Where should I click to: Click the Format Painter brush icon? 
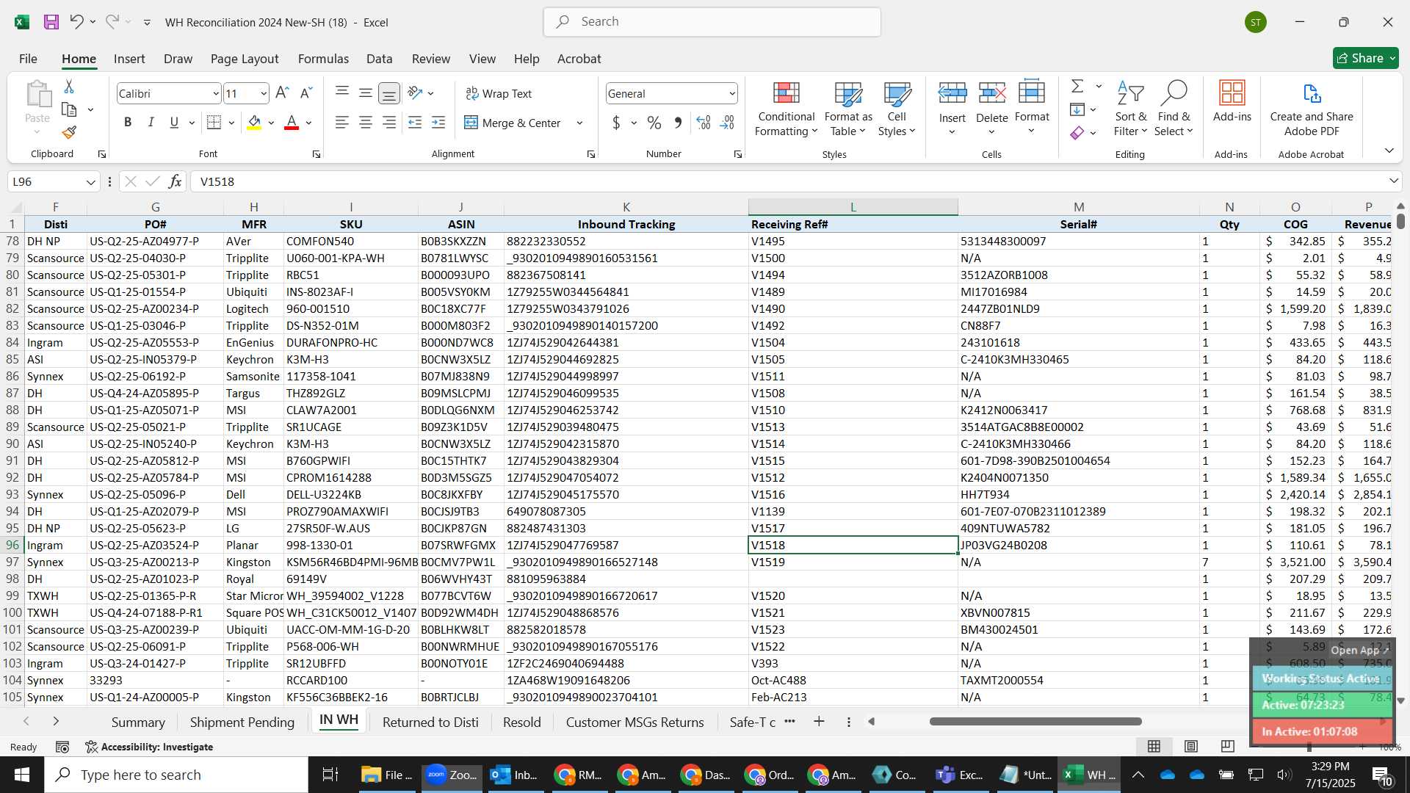69,132
